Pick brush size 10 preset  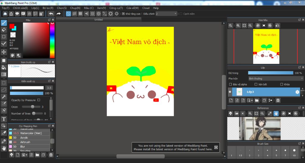tap(294, 152)
